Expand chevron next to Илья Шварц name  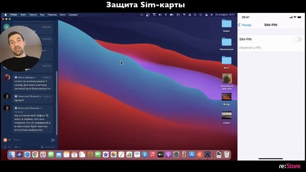coord(35,77)
